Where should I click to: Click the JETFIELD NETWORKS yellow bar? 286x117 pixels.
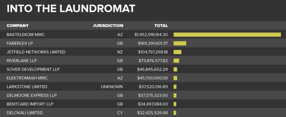coord(177,52)
